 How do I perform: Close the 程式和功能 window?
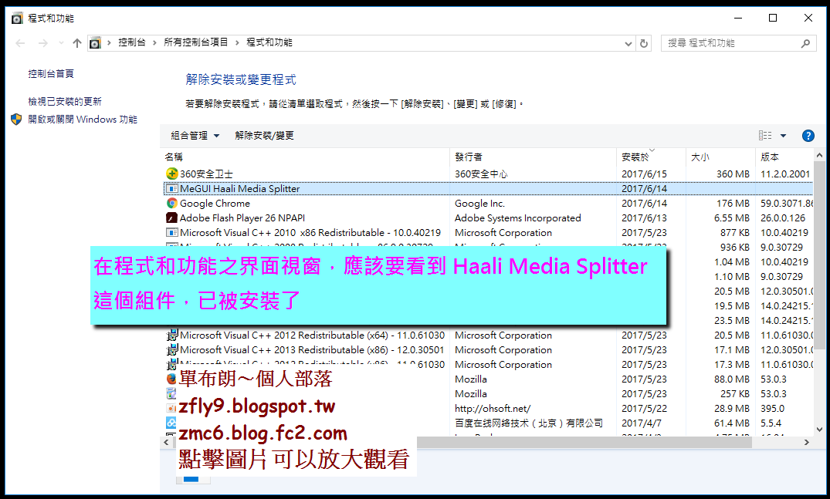click(x=808, y=18)
